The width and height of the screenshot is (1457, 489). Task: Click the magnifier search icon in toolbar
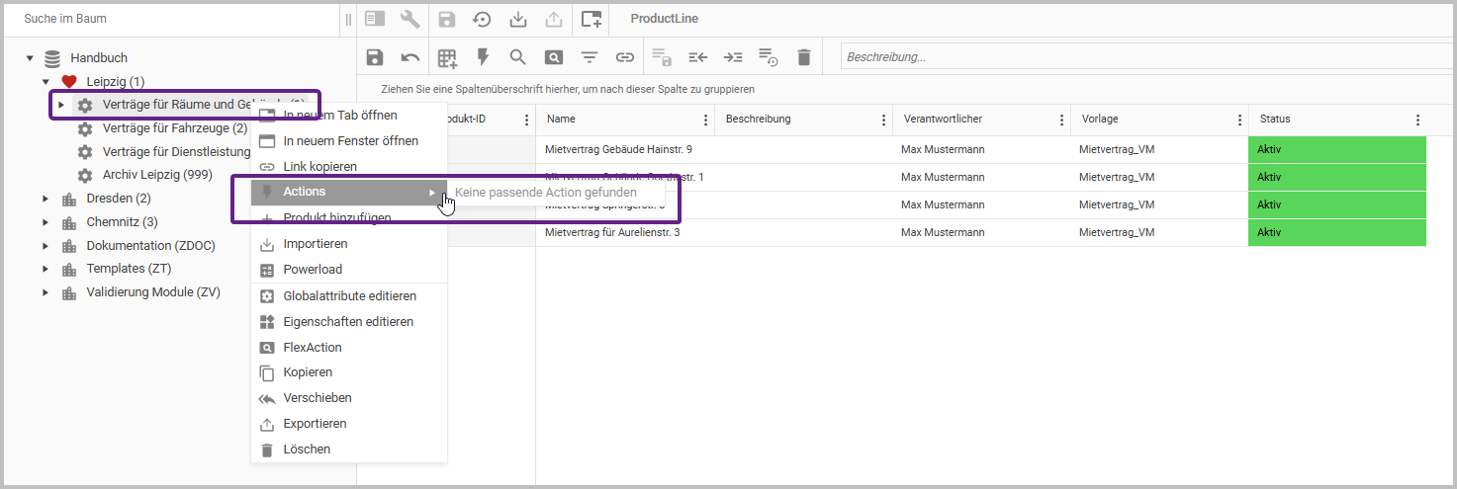517,57
